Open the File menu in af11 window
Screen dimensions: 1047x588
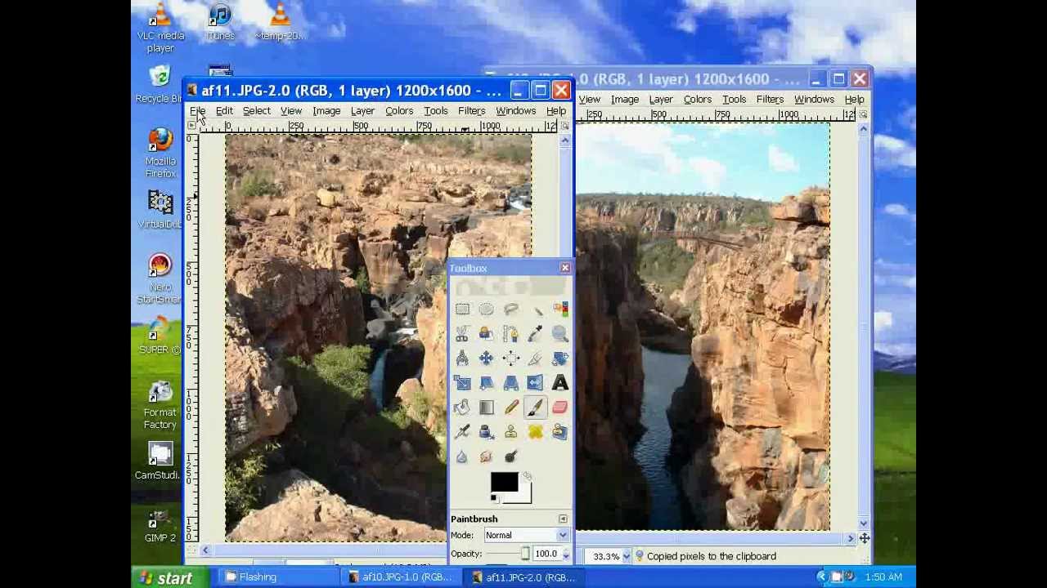[198, 111]
